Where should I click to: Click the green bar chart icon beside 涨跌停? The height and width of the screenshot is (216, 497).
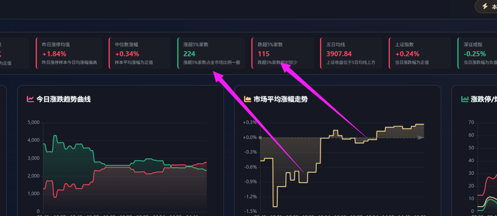click(464, 99)
